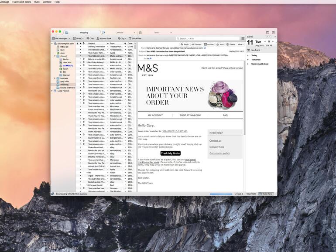Collapse the Tomorrow events section
The width and height of the screenshot is (336, 252).
click(x=248, y=60)
